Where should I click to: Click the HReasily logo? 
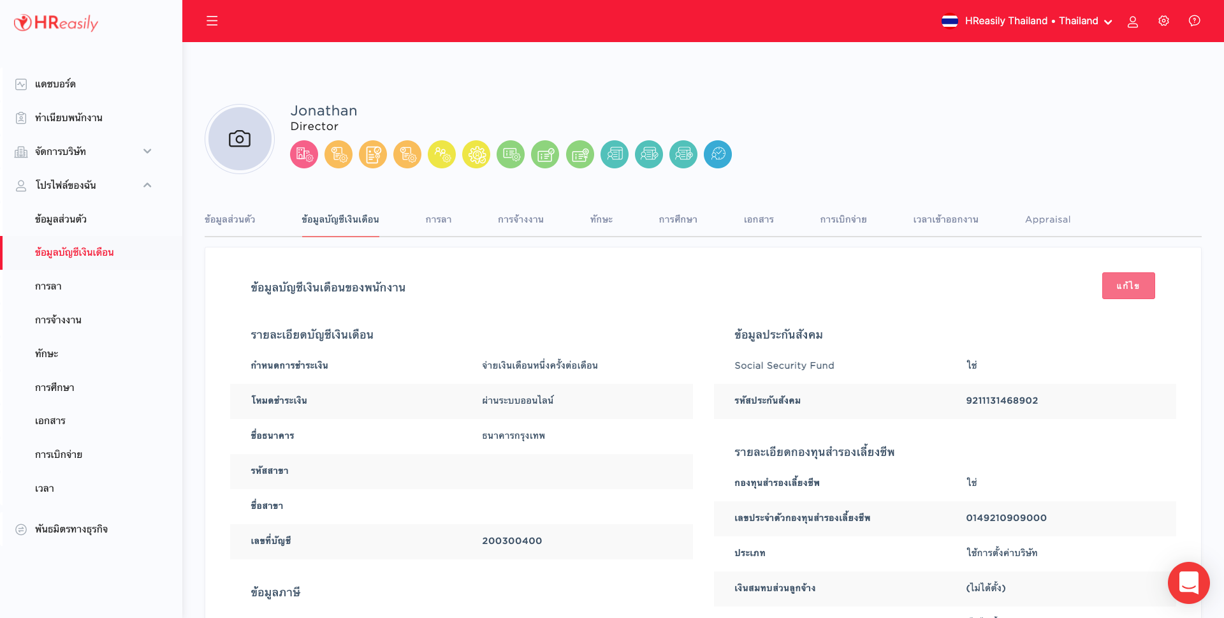click(56, 23)
